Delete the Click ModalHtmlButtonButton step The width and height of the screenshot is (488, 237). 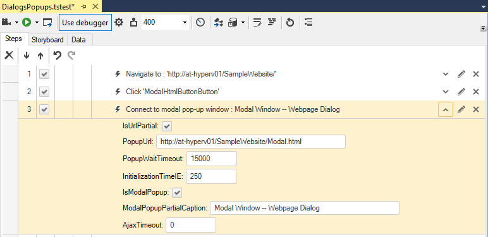476,92
